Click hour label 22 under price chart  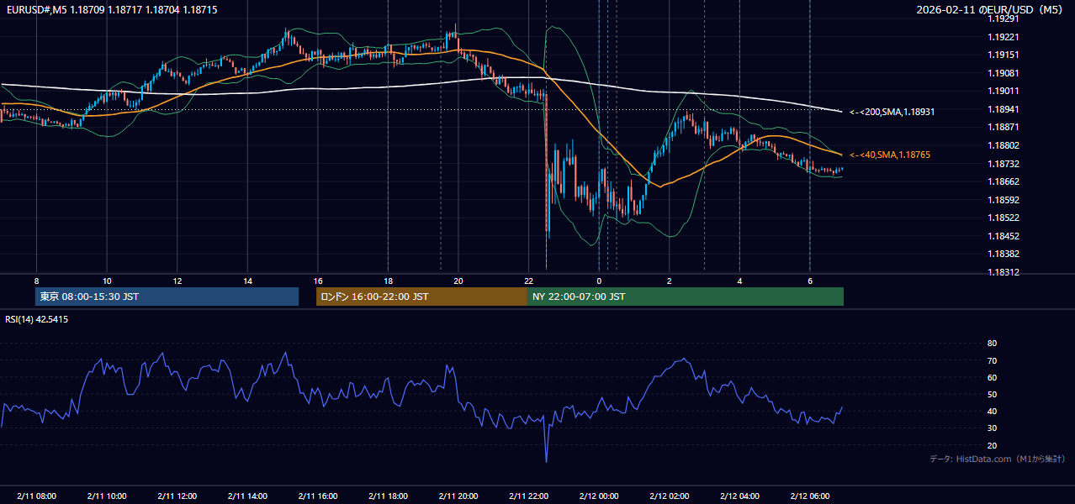click(x=528, y=281)
